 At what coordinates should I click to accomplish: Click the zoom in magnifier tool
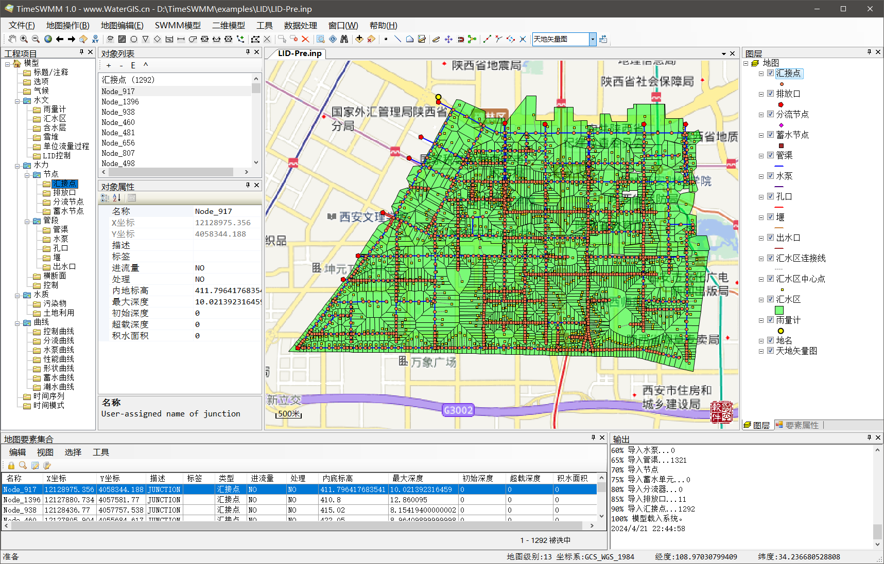(x=24, y=39)
